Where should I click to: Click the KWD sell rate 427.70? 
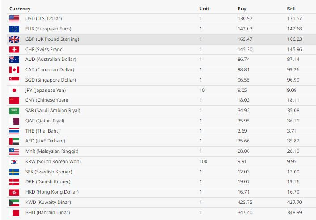[x=295, y=202]
